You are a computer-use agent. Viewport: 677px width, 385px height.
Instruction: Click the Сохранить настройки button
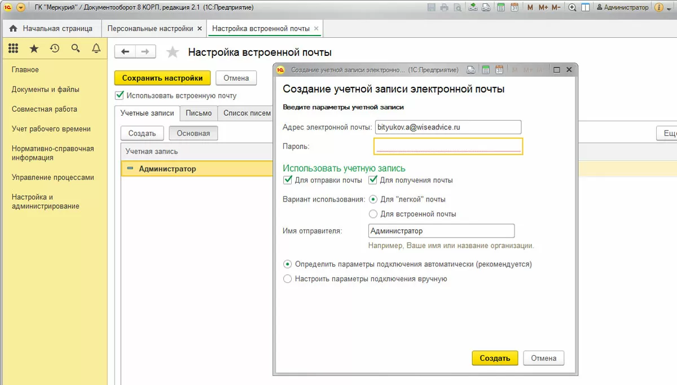coord(162,78)
